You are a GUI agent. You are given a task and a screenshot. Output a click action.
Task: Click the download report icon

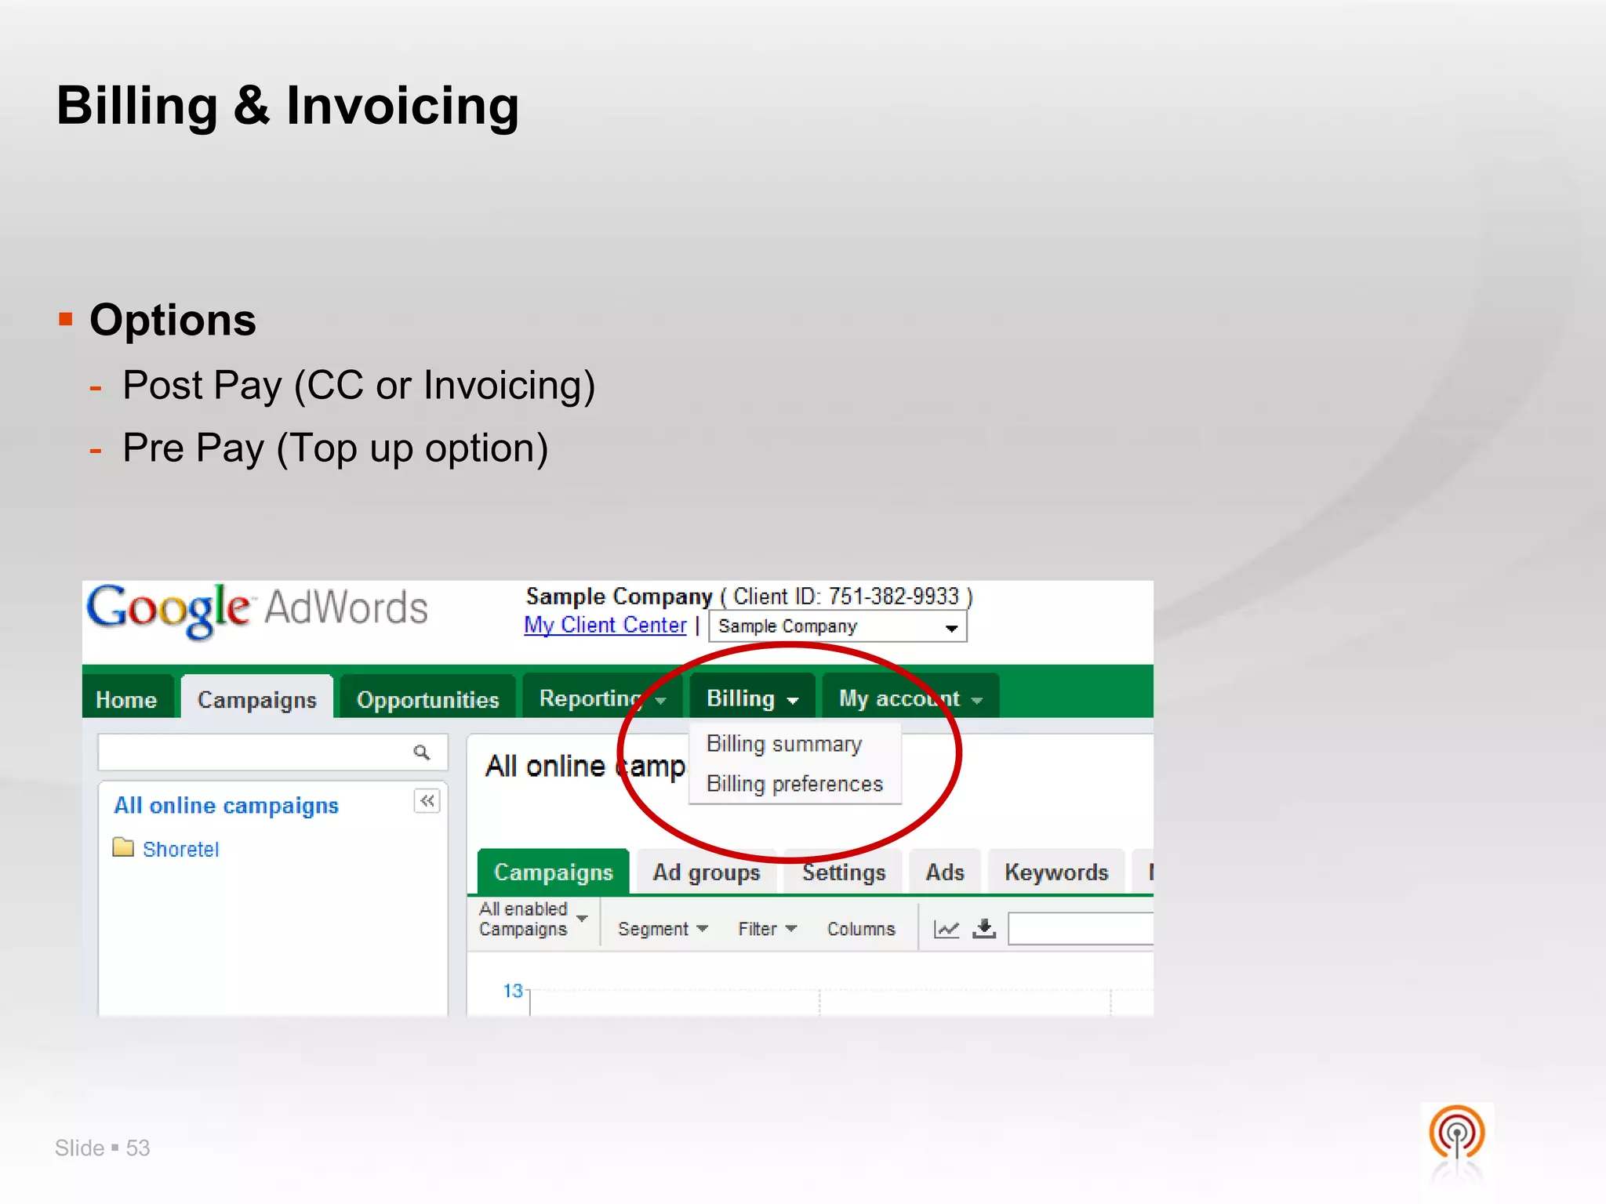pos(984,929)
